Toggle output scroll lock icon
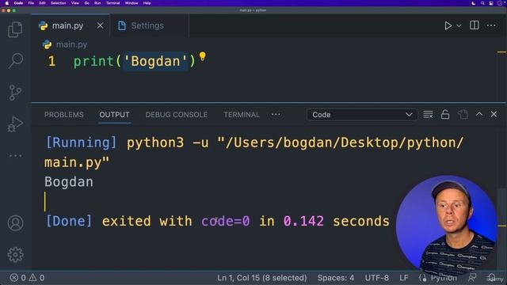507x285 pixels. 445,114
